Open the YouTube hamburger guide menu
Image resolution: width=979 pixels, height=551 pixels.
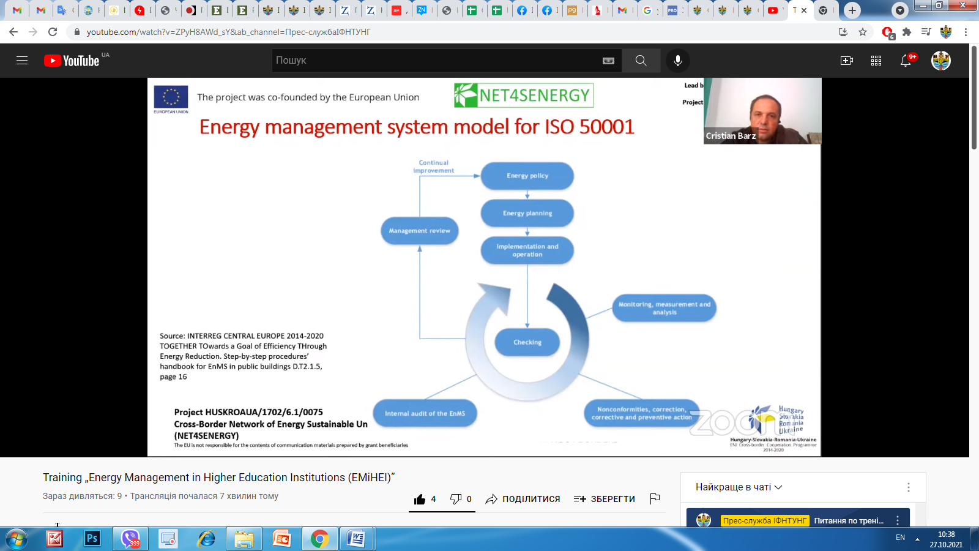[22, 61]
